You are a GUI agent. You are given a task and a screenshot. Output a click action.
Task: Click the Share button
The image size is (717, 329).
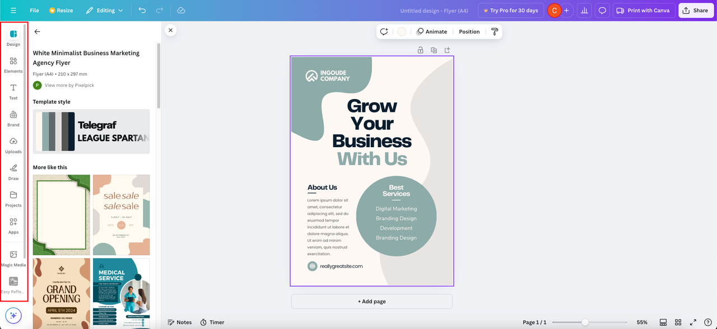[x=695, y=11]
